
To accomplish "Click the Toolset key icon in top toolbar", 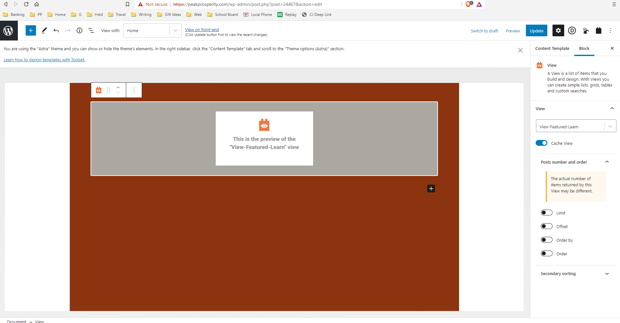I will click(586, 31).
